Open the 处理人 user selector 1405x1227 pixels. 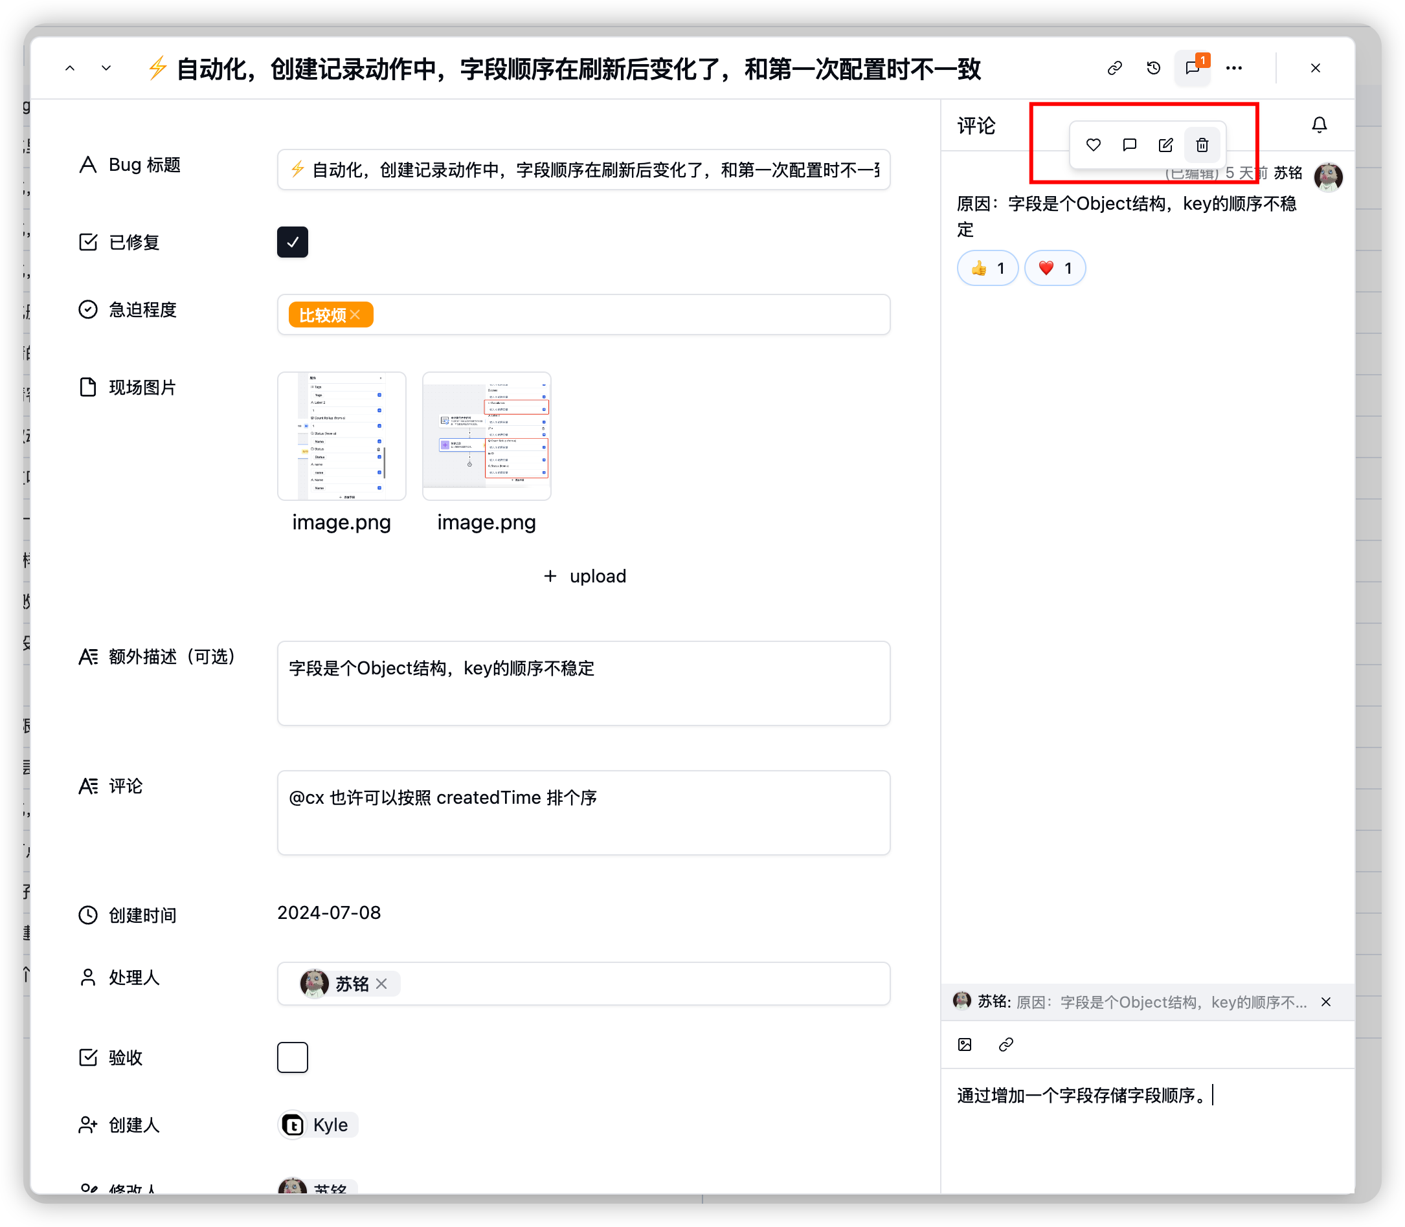583,983
